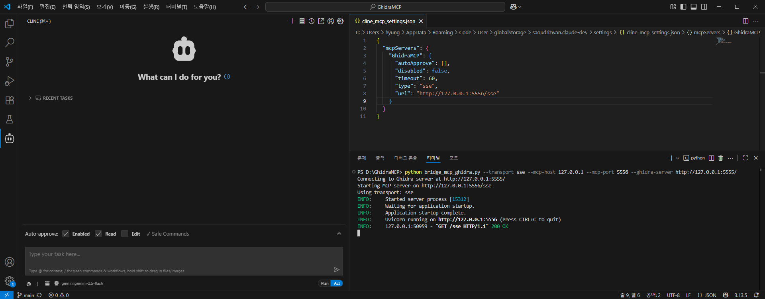765x299 pixels.
Task: Customize layout from title bar
Action: coord(673,7)
